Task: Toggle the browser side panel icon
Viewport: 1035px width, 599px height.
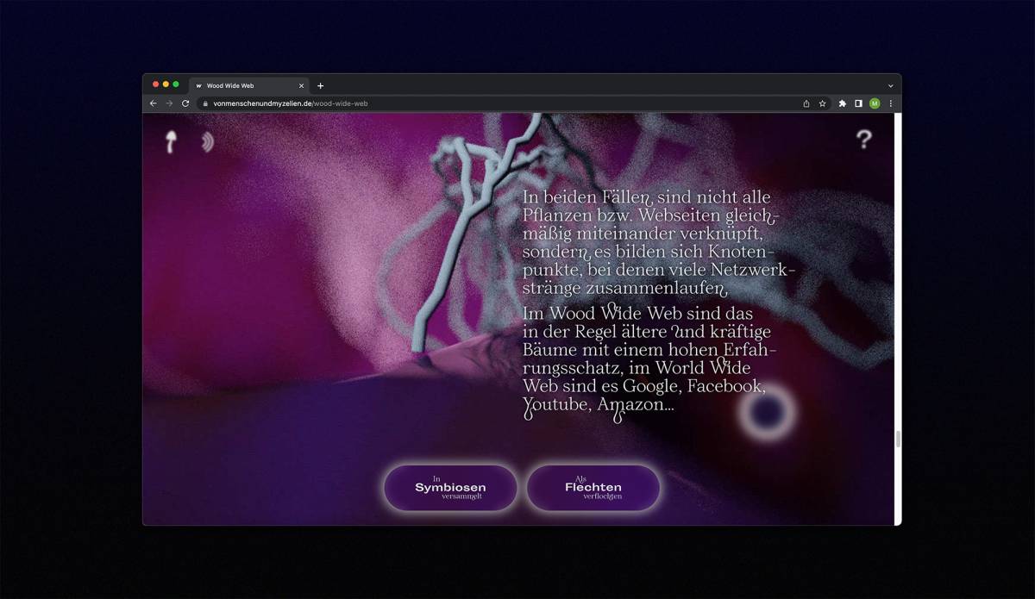Action: (858, 103)
